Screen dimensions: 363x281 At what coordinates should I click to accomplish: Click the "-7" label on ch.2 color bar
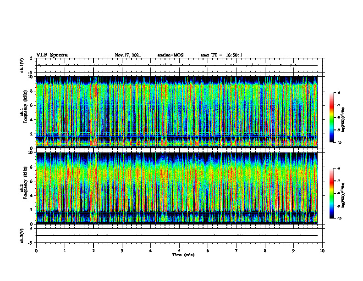[338, 181]
